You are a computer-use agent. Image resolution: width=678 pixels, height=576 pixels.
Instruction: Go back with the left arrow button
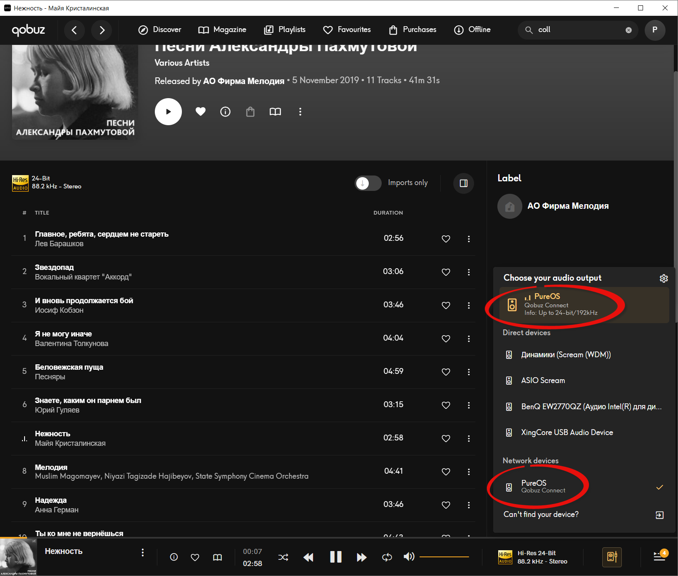click(75, 30)
